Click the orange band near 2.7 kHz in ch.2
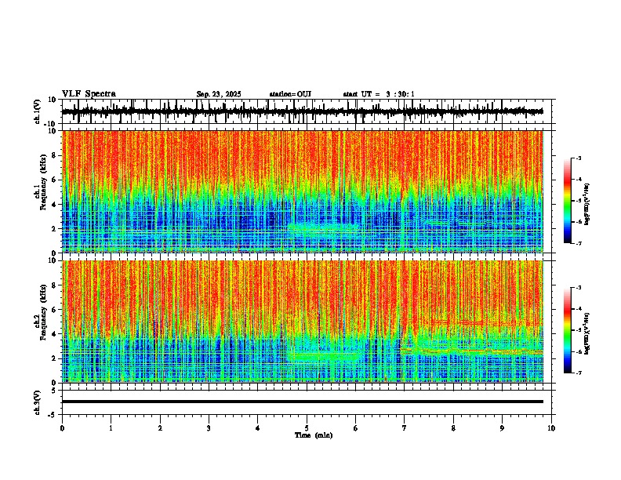 (471, 351)
